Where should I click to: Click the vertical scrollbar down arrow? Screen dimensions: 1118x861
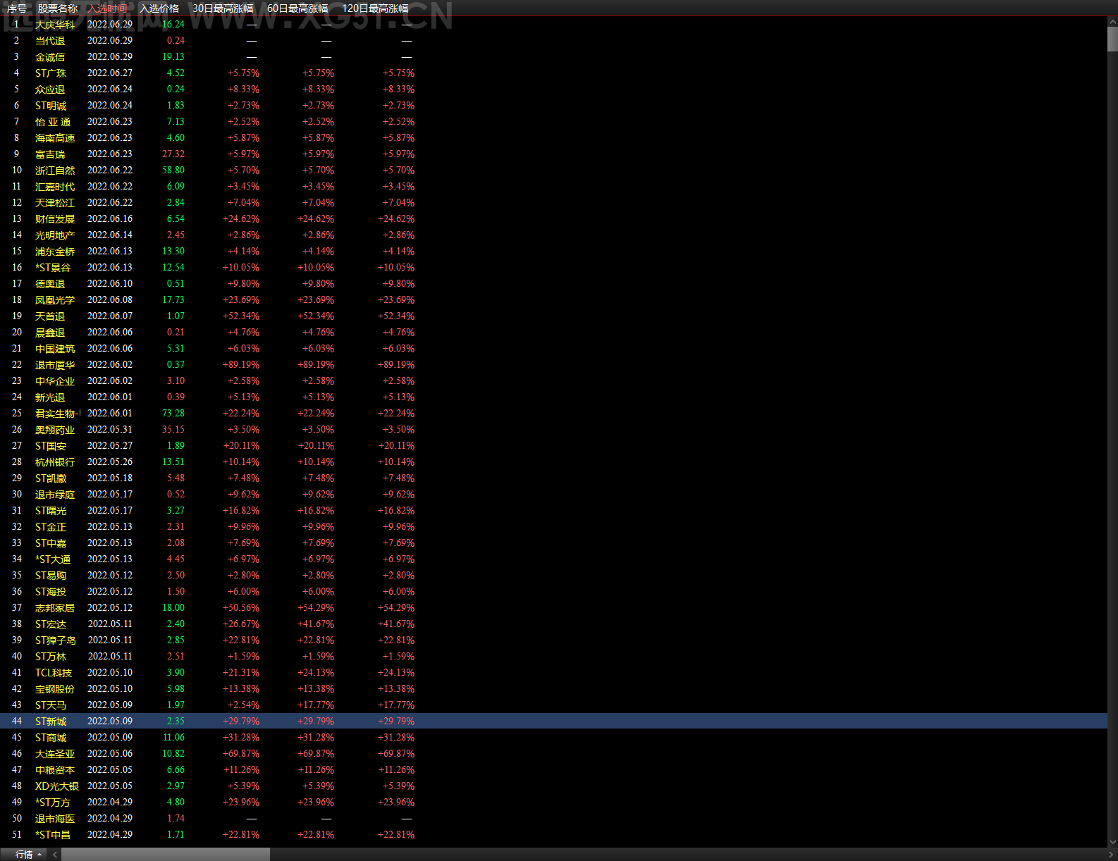(1112, 842)
